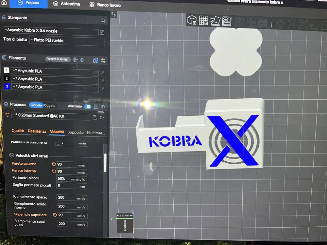Switch to the Anteprima tab
This screenshot has width=327, height=245.
point(66,4)
